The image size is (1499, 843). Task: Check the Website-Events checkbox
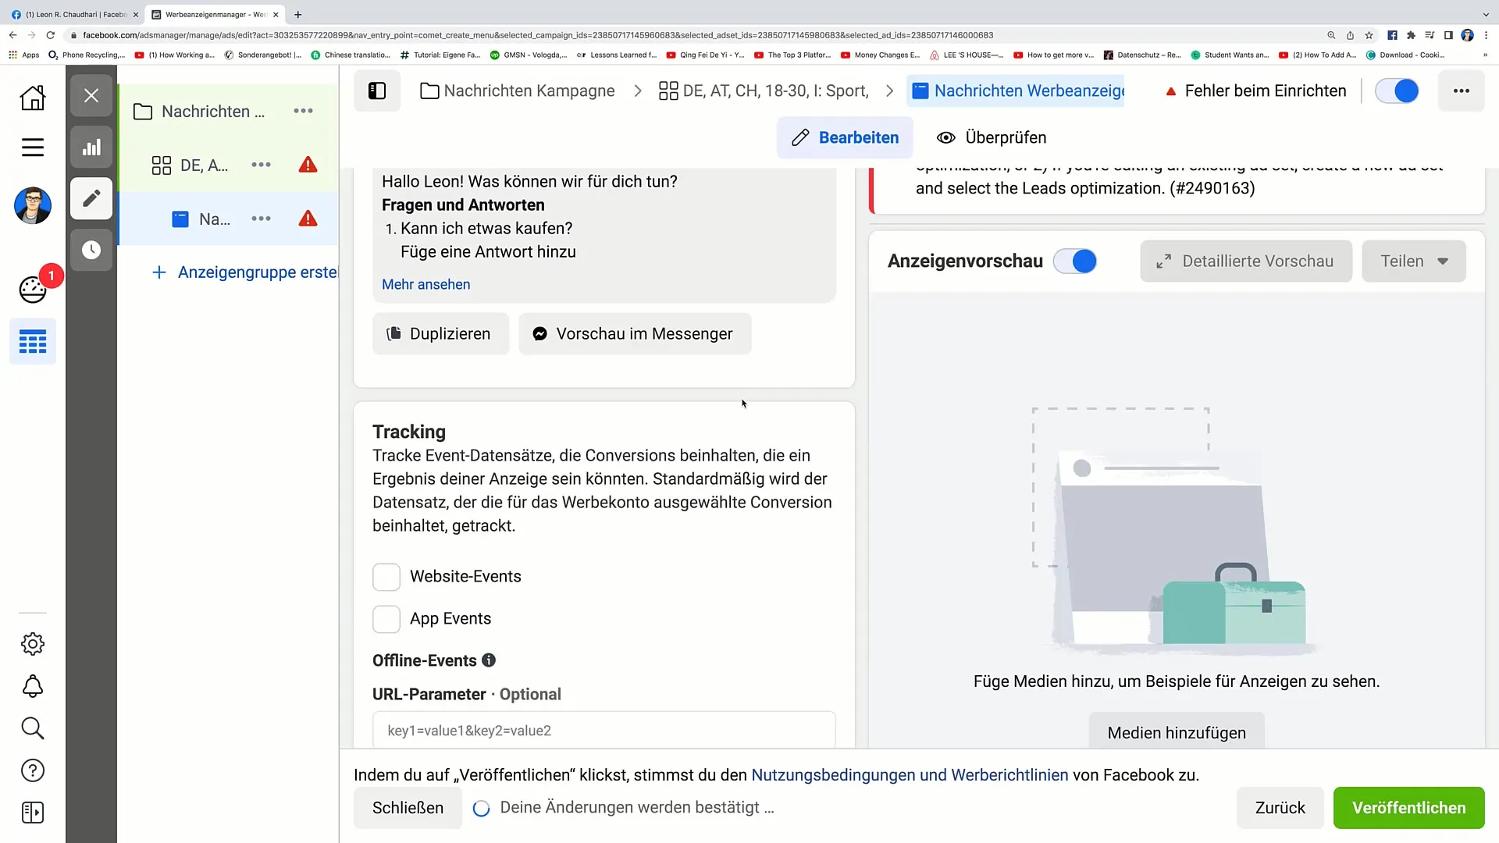[x=386, y=577]
